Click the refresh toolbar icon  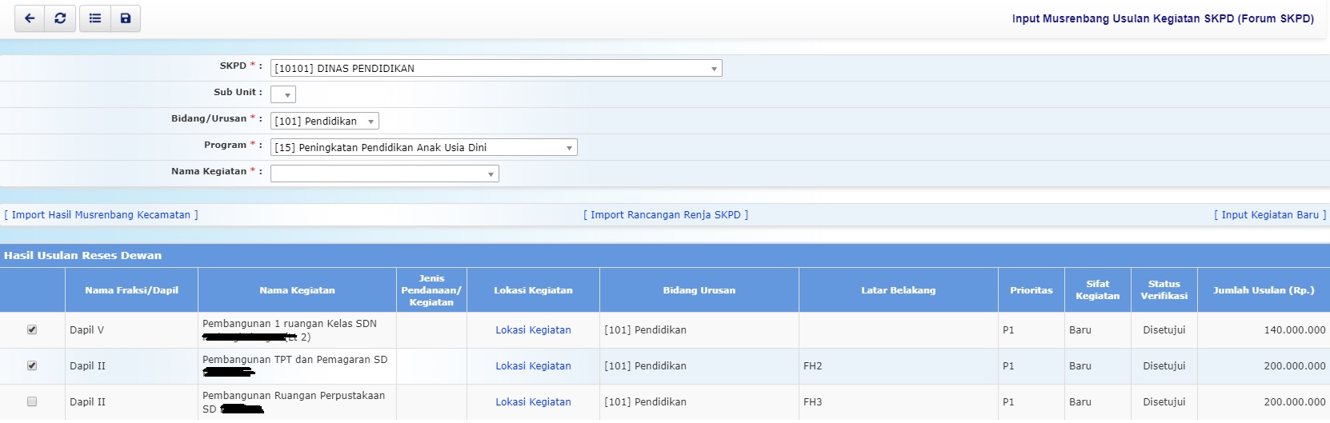click(x=60, y=18)
